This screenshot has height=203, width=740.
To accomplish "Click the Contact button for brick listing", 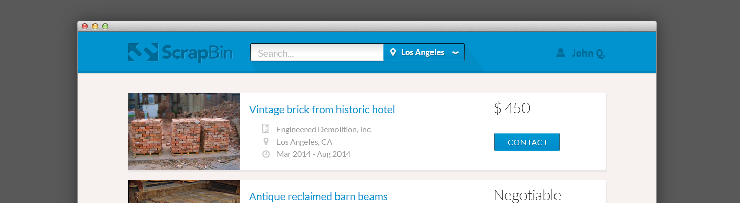I will tap(527, 142).
